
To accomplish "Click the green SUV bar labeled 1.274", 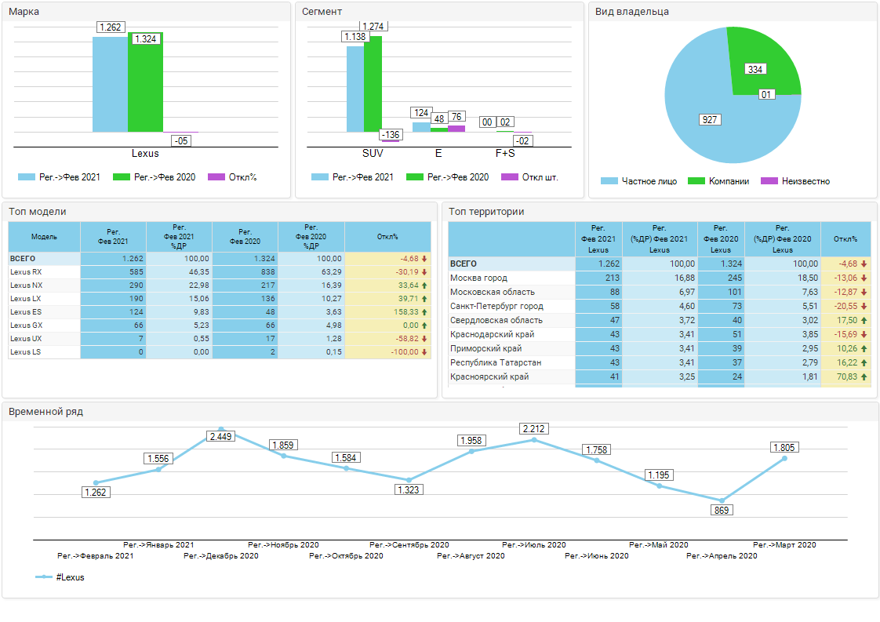I will [x=373, y=86].
